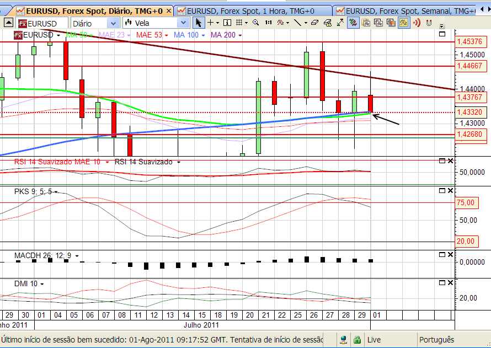Click the 1,43767 price level label
Image resolution: width=491 pixels, height=348 pixels.
469,97
